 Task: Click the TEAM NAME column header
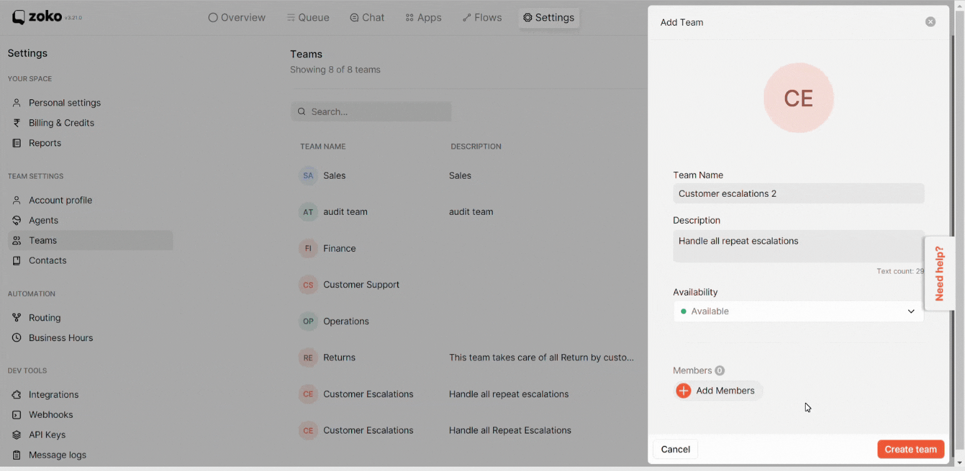pos(322,146)
